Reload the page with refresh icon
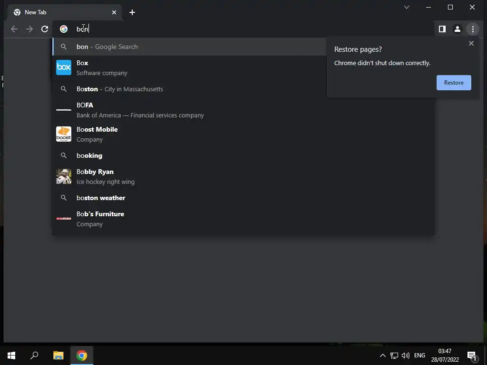Image resolution: width=487 pixels, height=365 pixels. [45, 29]
